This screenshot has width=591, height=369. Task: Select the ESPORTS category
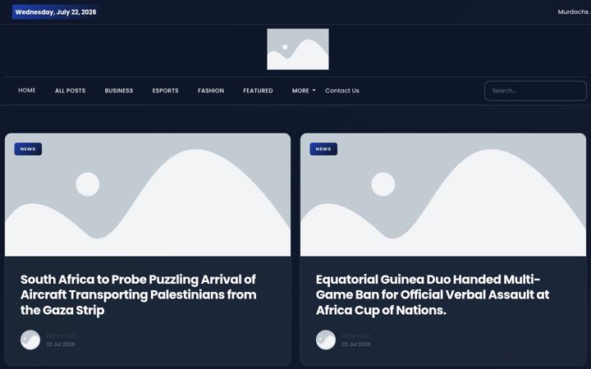166,91
